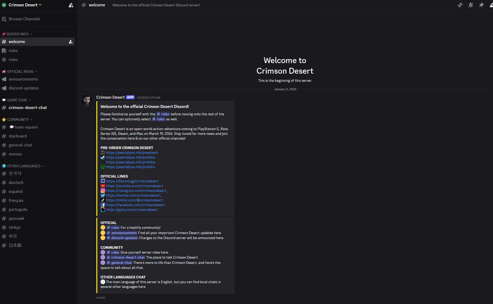Open the türkçe channel
Screen dimensions: 493x304
(38, 227)
